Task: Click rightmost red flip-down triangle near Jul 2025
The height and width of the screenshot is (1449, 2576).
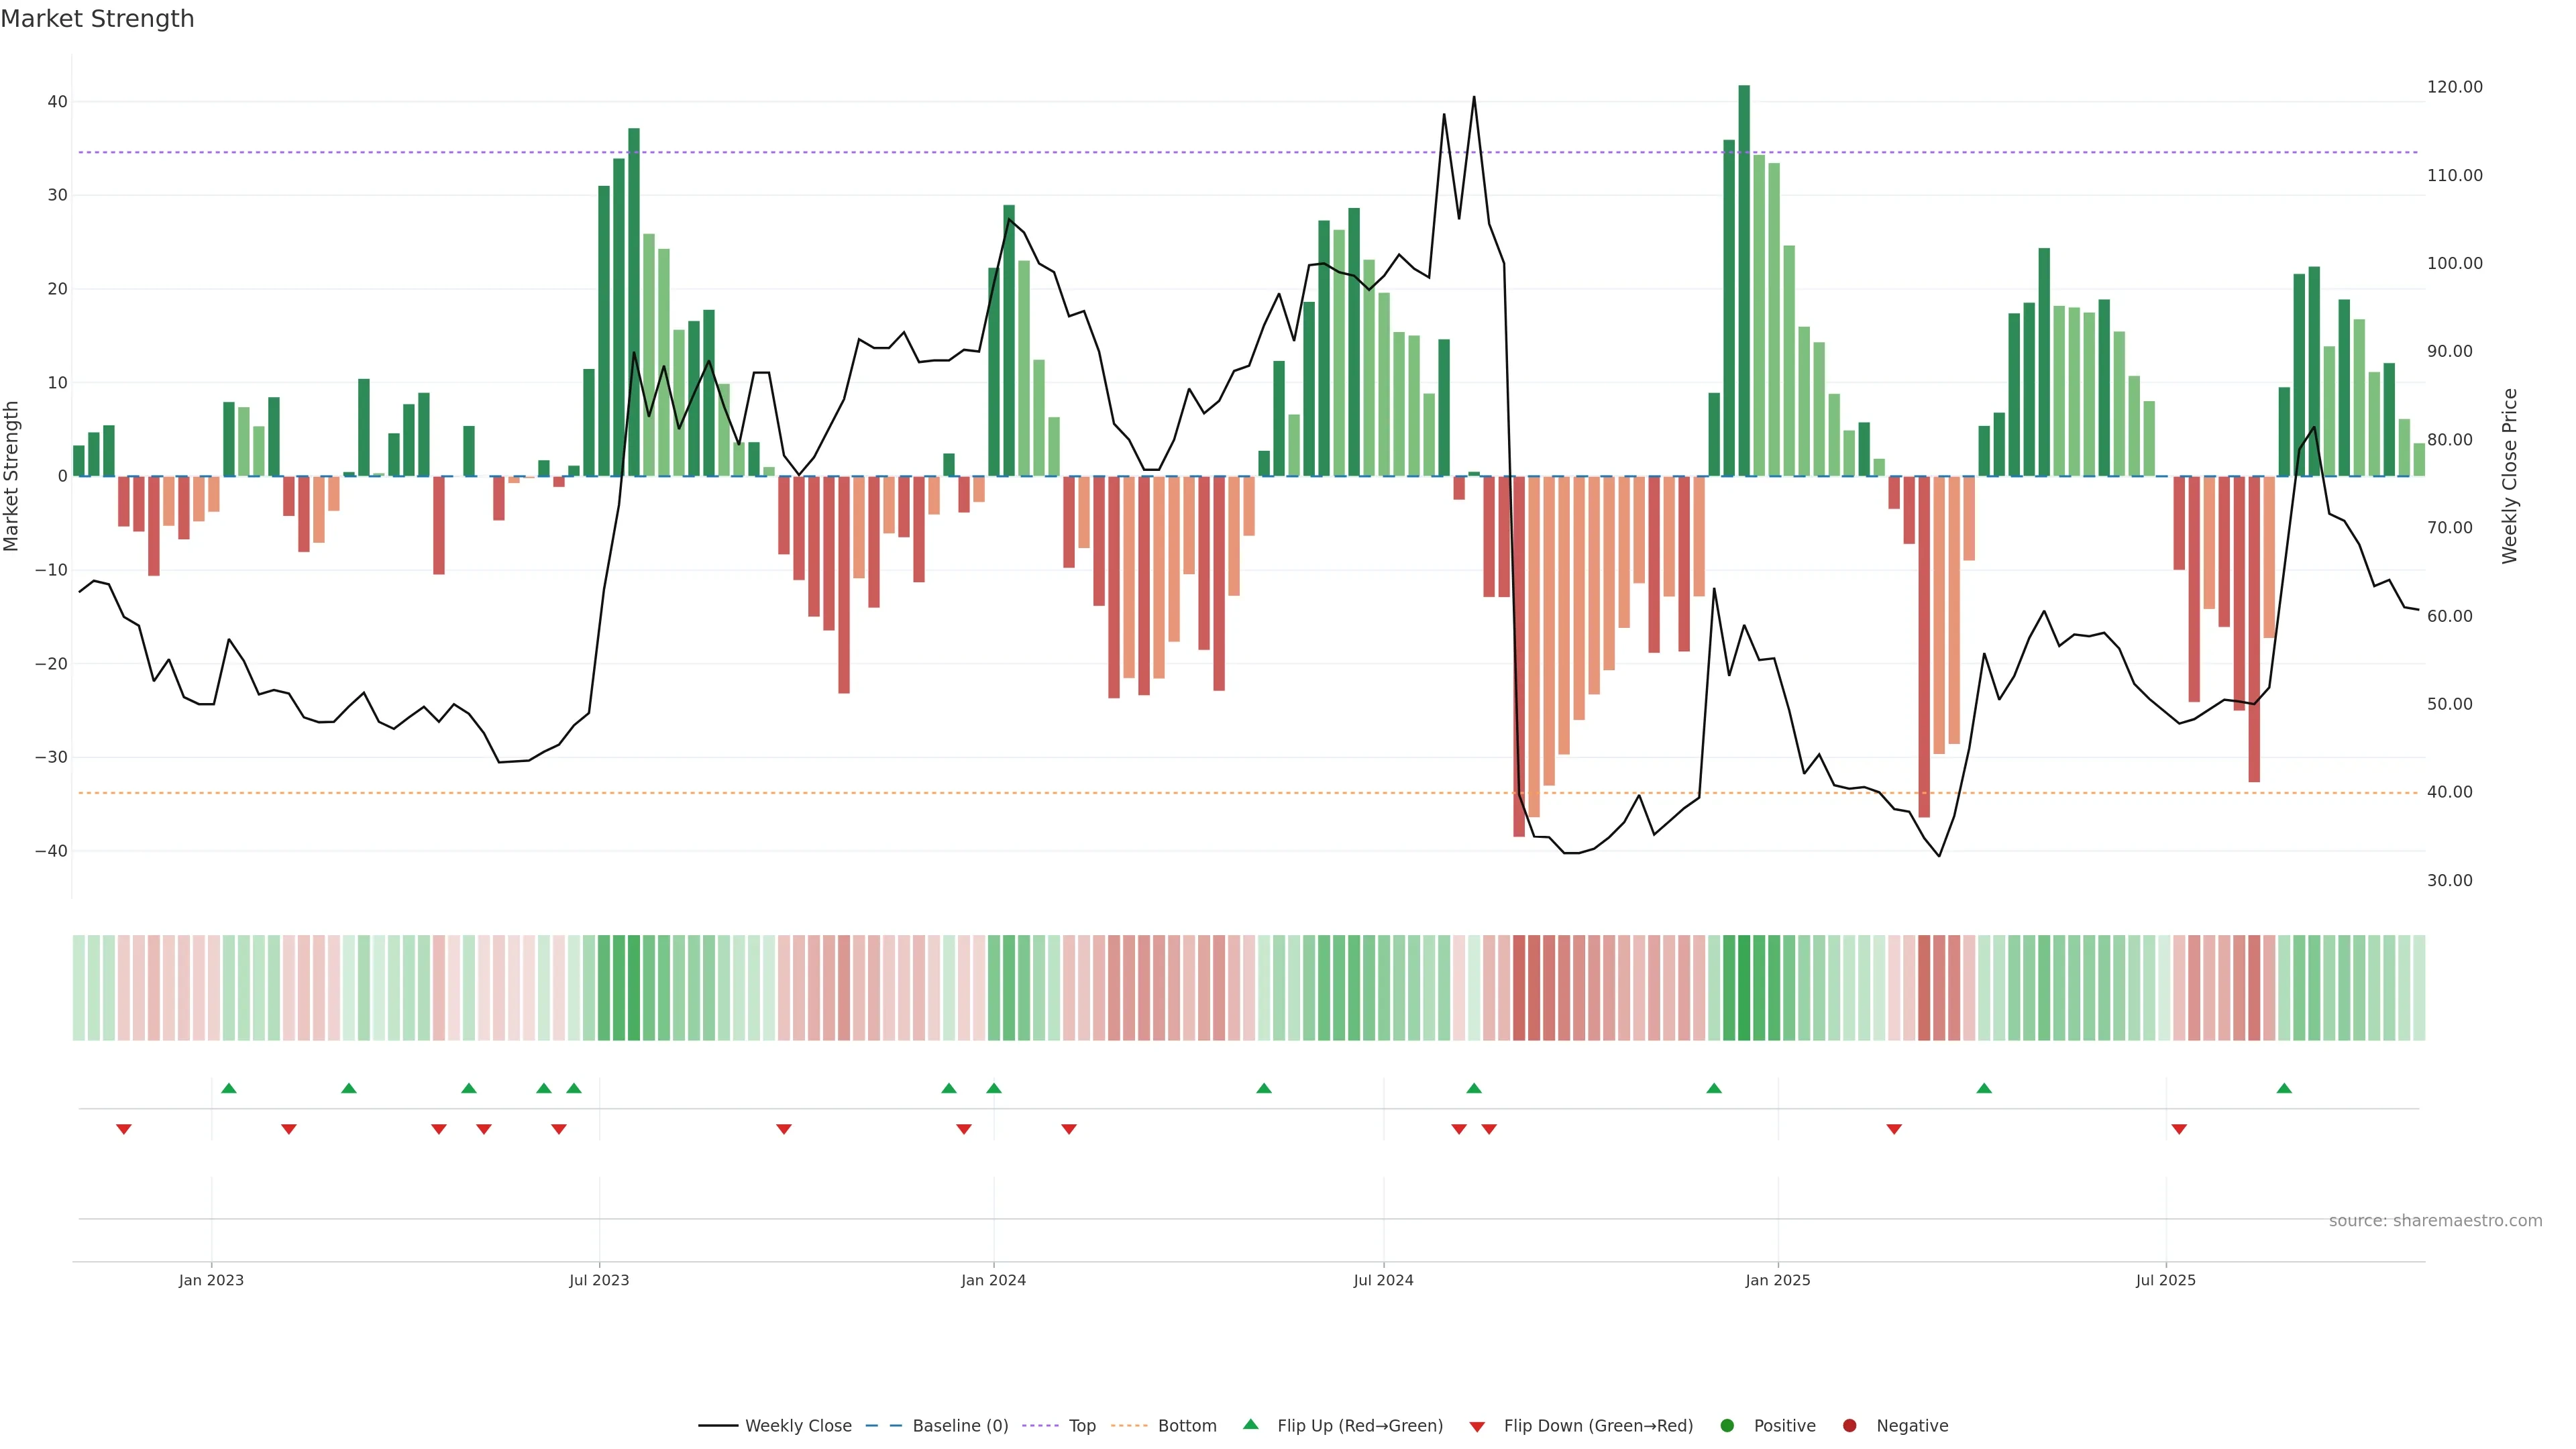Action: [x=2179, y=1129]
